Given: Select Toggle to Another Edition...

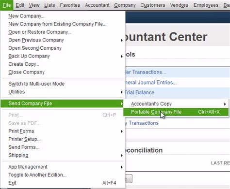Looking at the screenshot, I should tap(63, 175).
